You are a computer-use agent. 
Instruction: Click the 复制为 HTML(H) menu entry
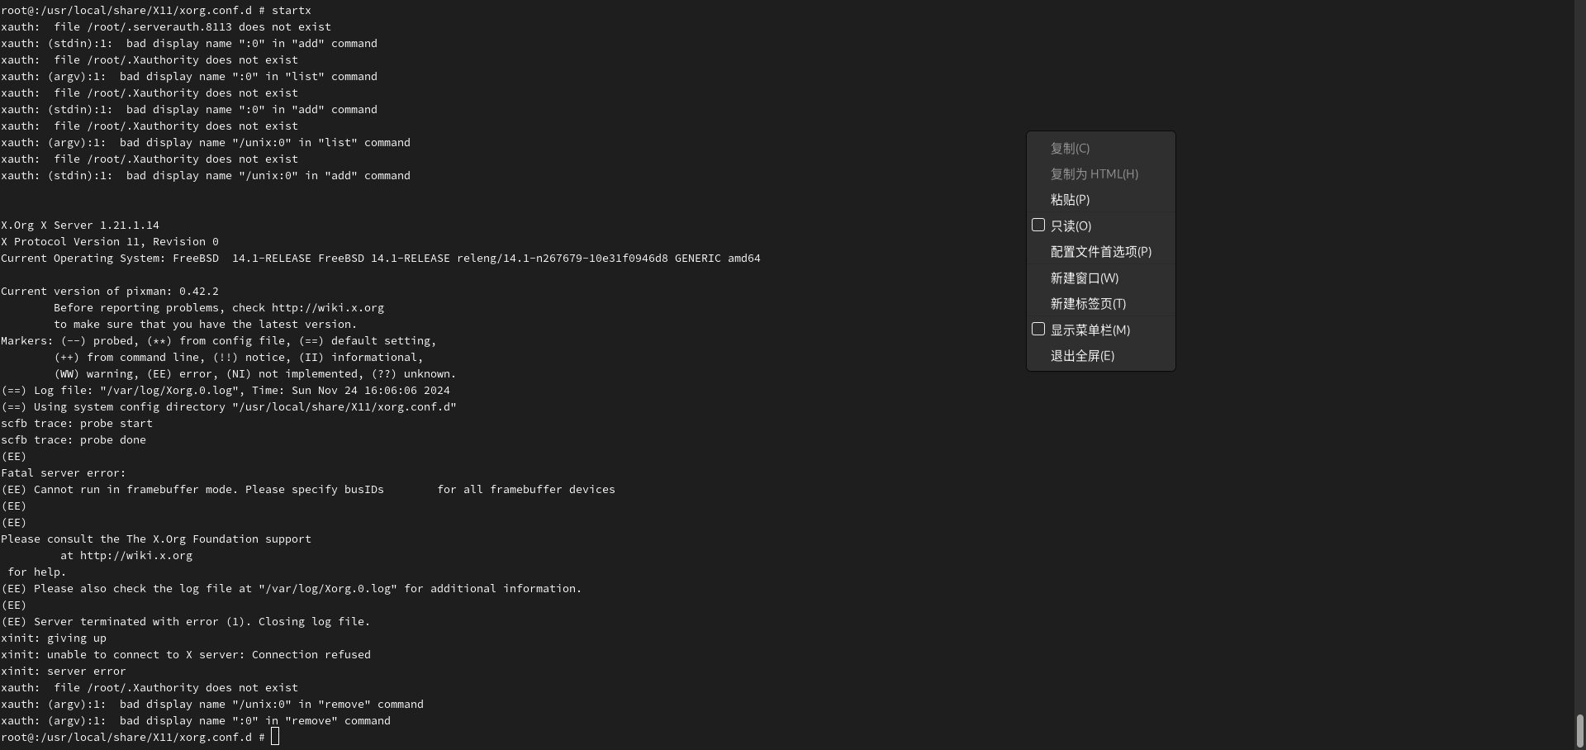pyautogui.click(x=1094, y=174)
